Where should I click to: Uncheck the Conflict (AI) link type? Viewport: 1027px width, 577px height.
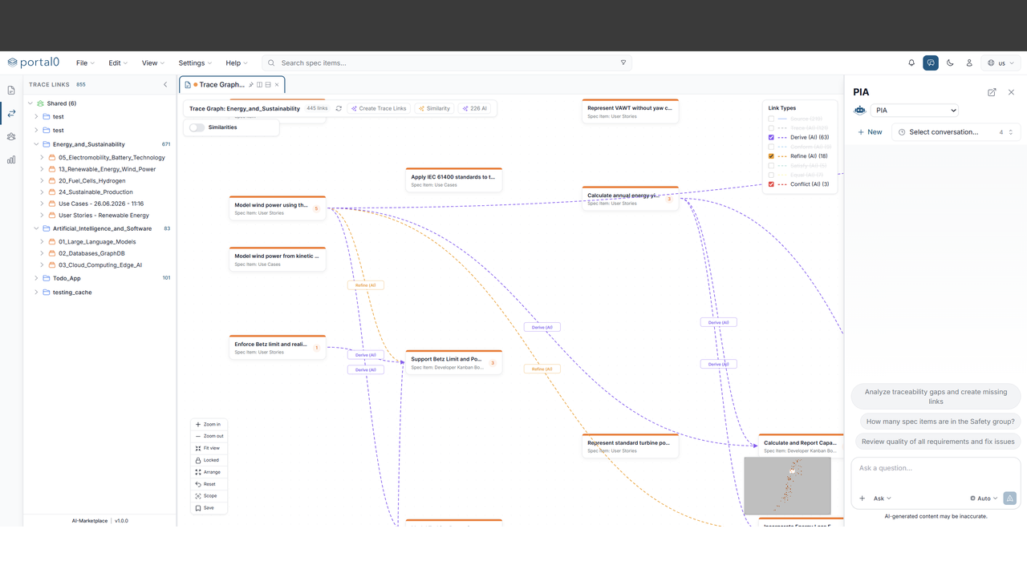coord(771,184)
